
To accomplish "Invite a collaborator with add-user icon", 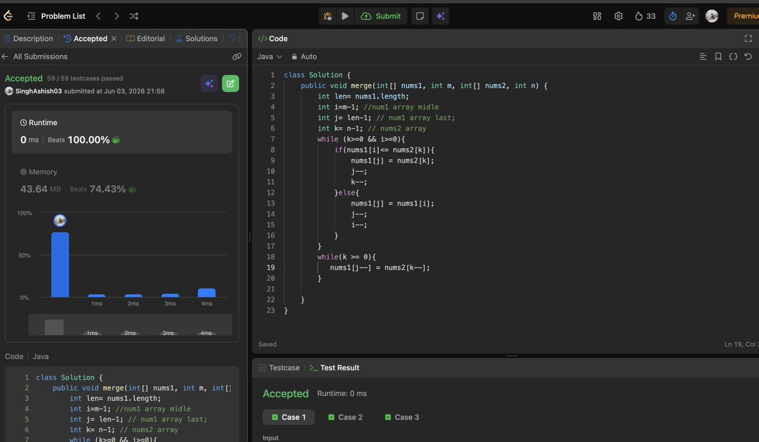I will [690, 16].
